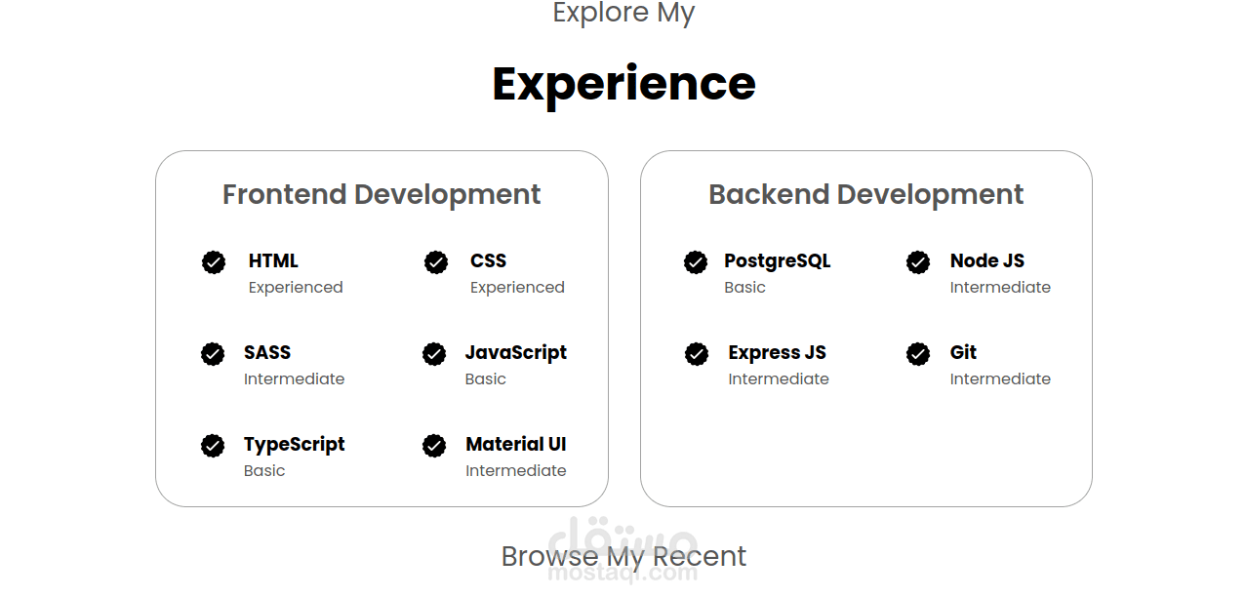Click the verified icon next to Git
The image size is (1246, 597).
point(918,354)
